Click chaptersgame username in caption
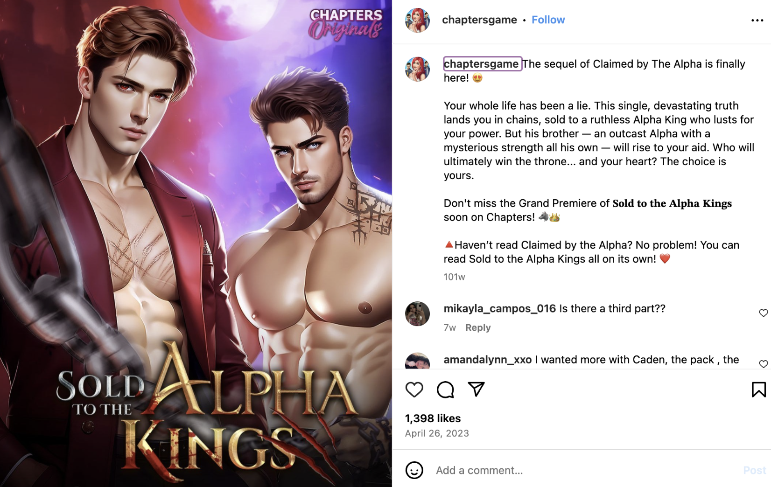 point(482,64)
